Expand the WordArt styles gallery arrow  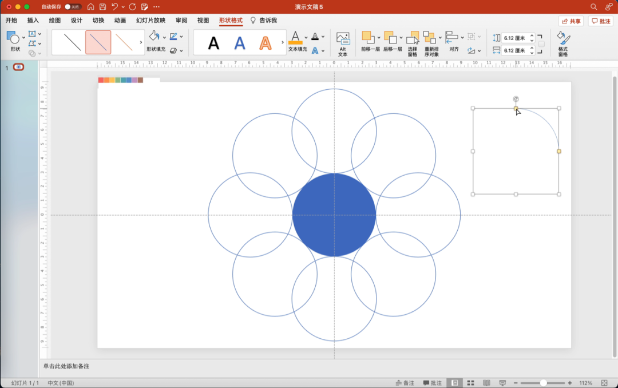(283, 42)
